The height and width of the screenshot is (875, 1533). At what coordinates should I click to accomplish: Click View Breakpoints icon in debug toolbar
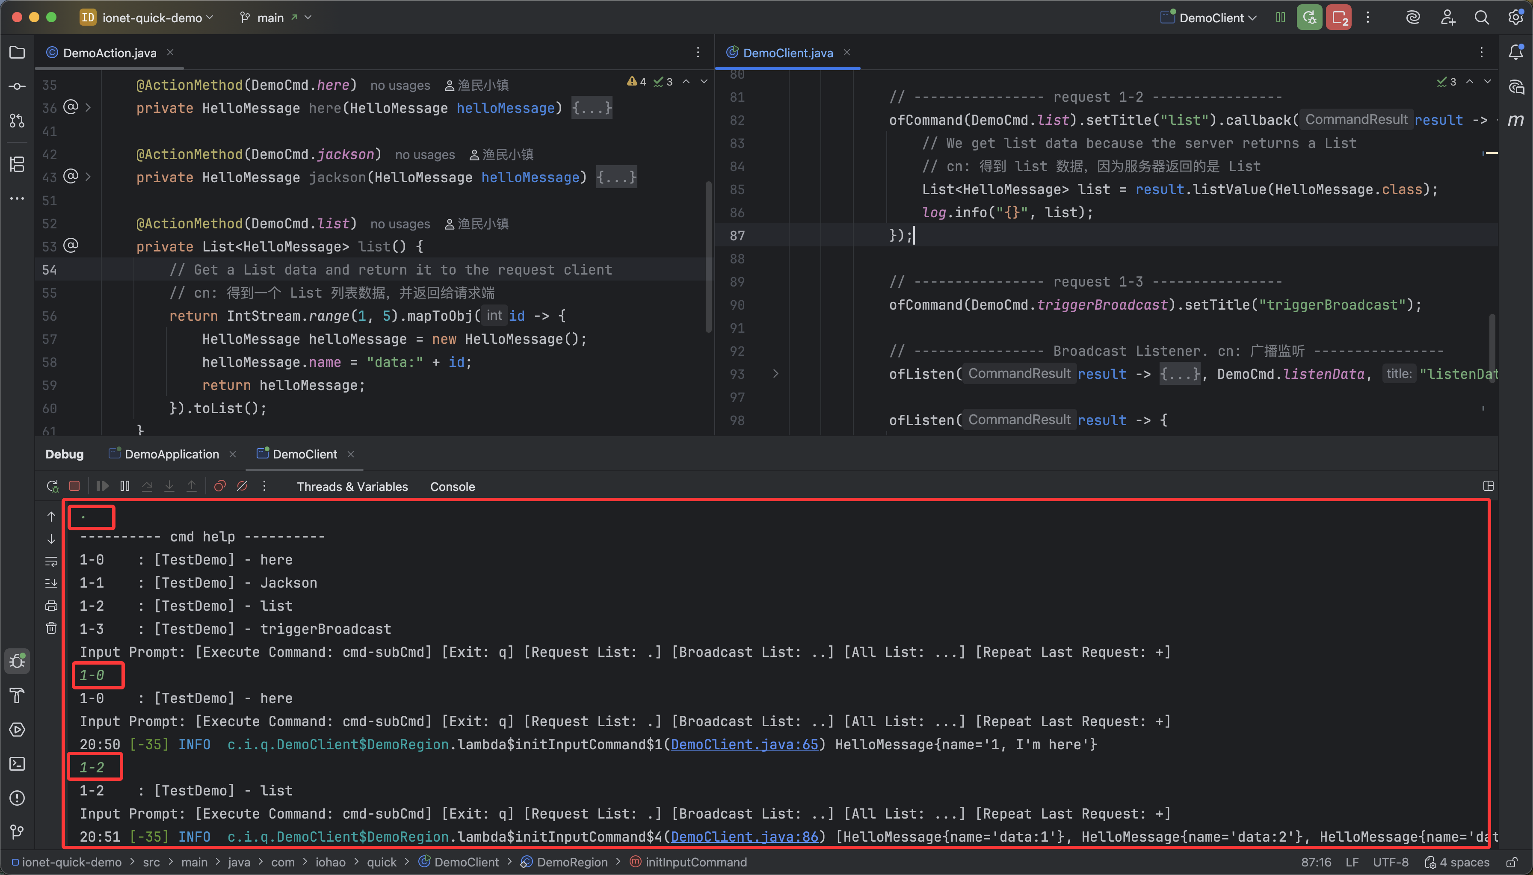tap(220, 486)
